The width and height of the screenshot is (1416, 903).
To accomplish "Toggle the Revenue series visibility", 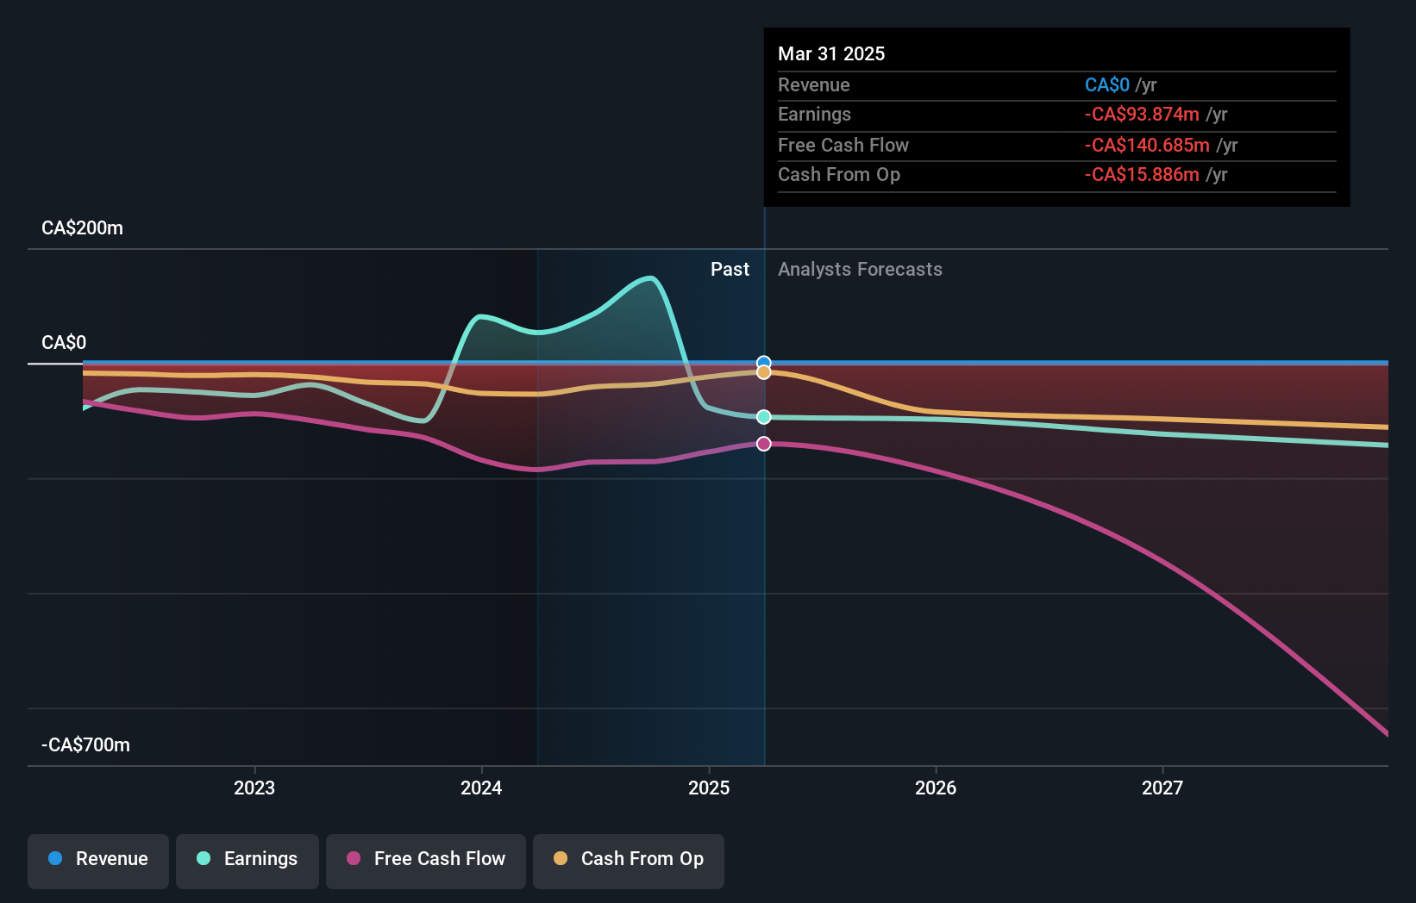I will pyautogui.click(x=97, y=860).
